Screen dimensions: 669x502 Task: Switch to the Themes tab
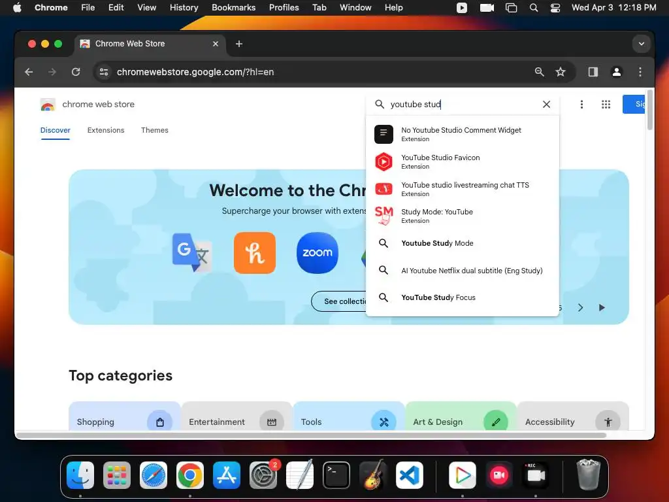(x=154, y=130)
